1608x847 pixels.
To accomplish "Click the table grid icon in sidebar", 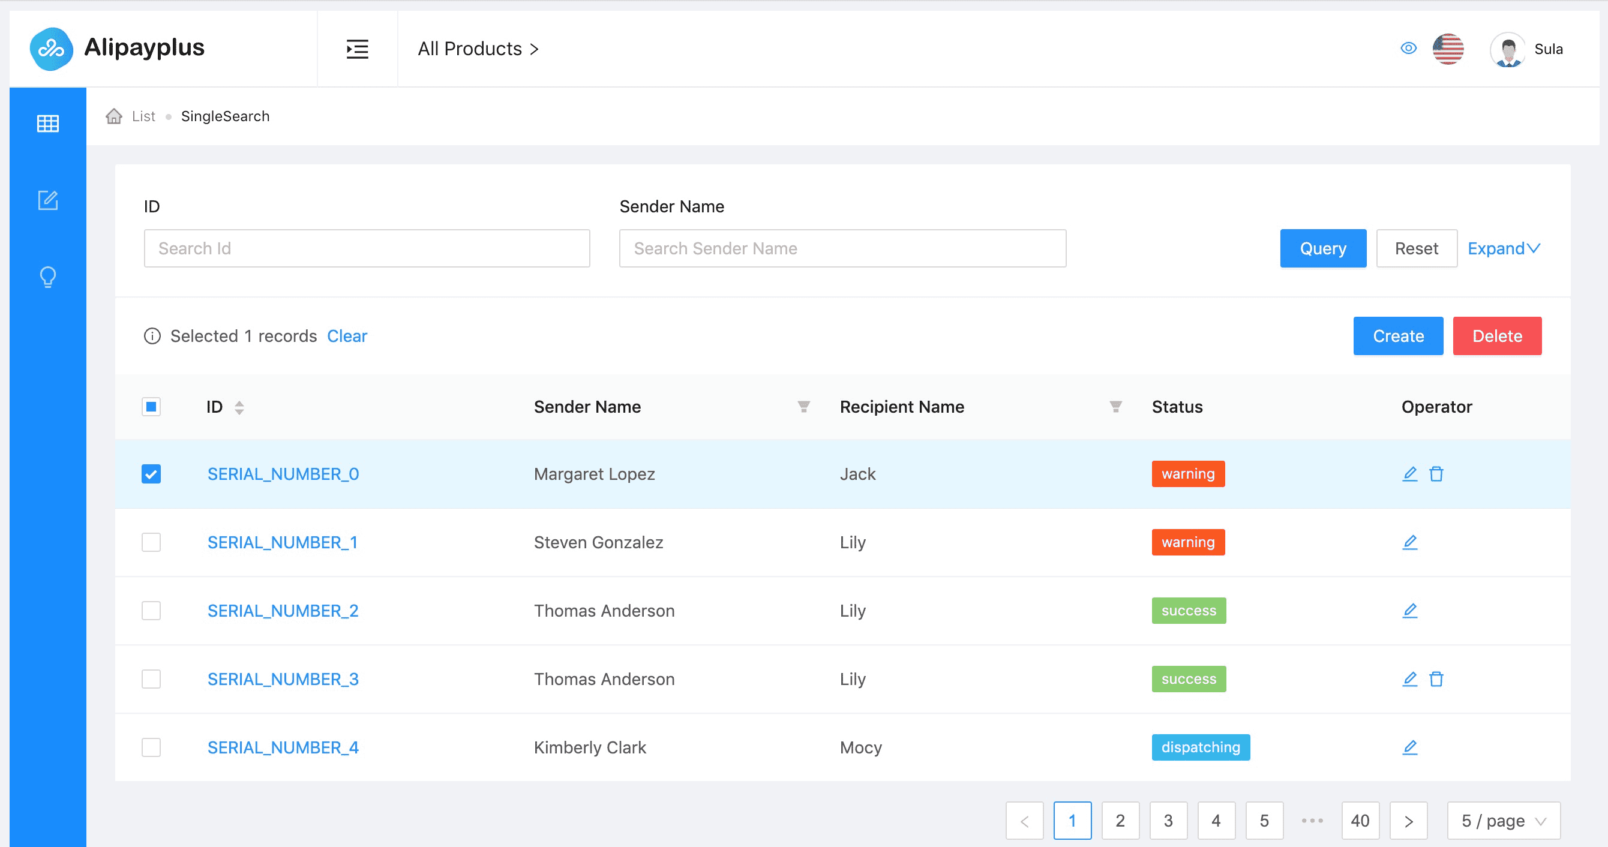I will click(47, 124).
